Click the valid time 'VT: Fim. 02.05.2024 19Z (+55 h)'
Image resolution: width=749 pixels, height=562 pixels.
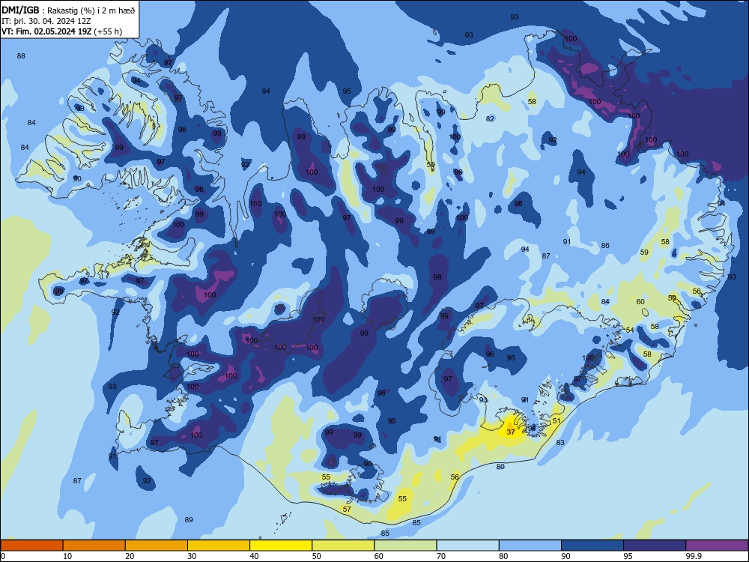tap(61, 31)
